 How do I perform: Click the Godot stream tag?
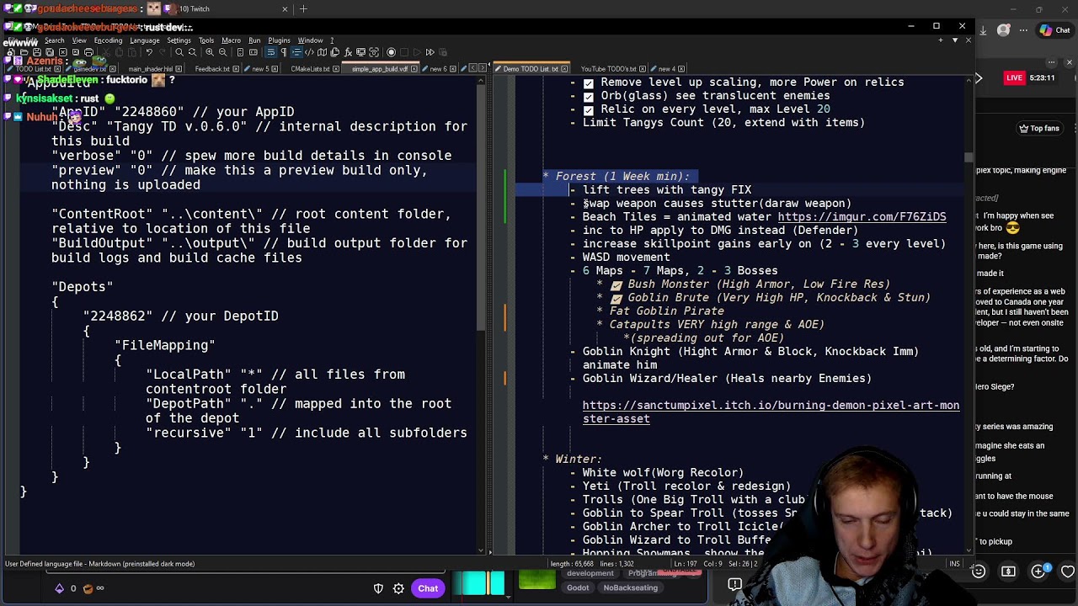[578, 587]
